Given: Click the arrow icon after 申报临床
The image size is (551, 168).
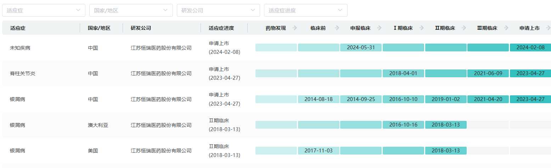Looking at the screenshot, I should [x=379, y=28].
